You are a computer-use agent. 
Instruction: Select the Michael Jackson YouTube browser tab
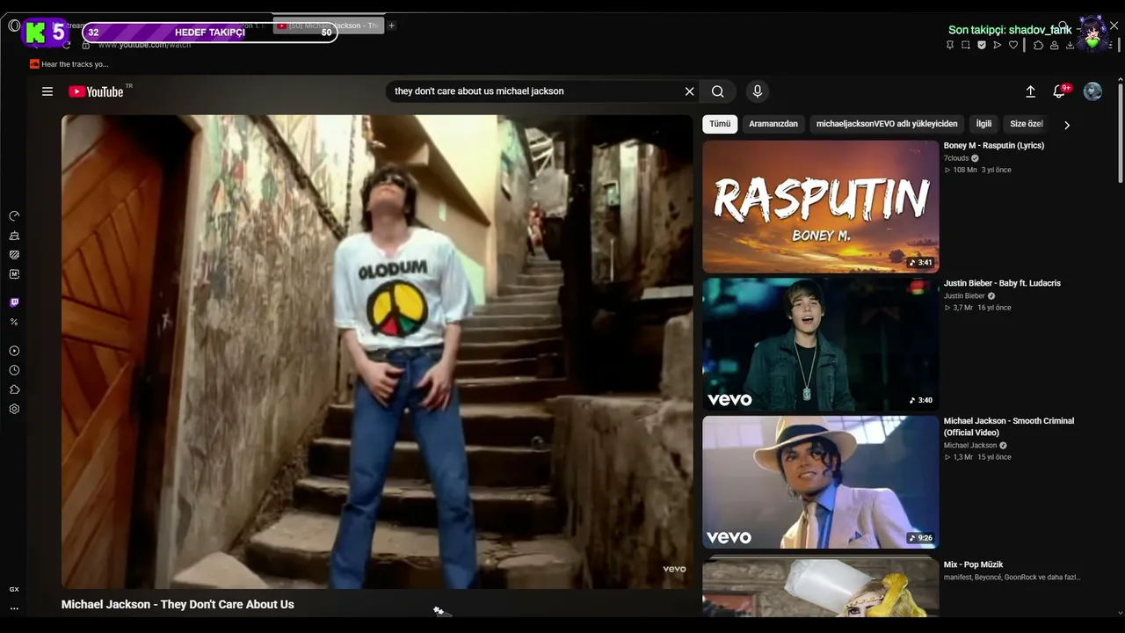[x=328, y=25]
